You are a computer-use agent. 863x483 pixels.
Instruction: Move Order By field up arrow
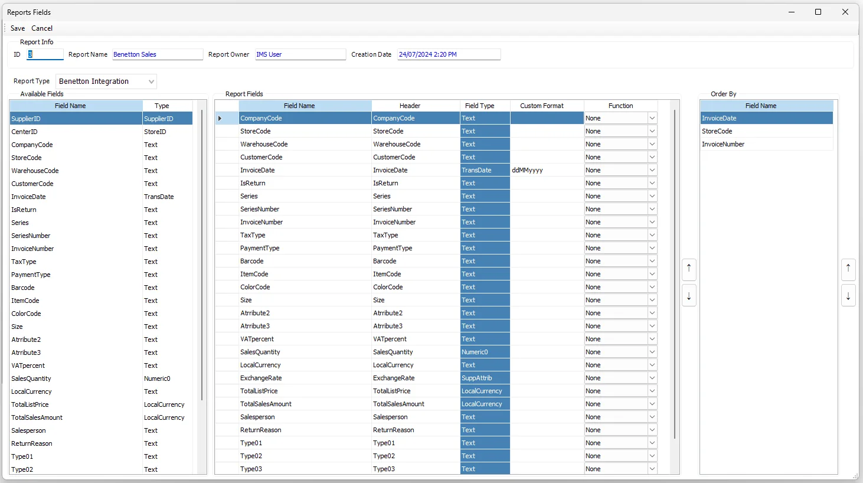point(848,269)
